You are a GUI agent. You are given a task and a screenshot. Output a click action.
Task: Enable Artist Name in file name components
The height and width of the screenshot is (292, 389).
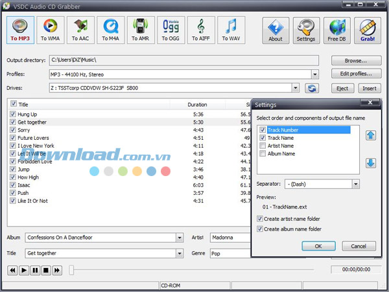(263, 146)
